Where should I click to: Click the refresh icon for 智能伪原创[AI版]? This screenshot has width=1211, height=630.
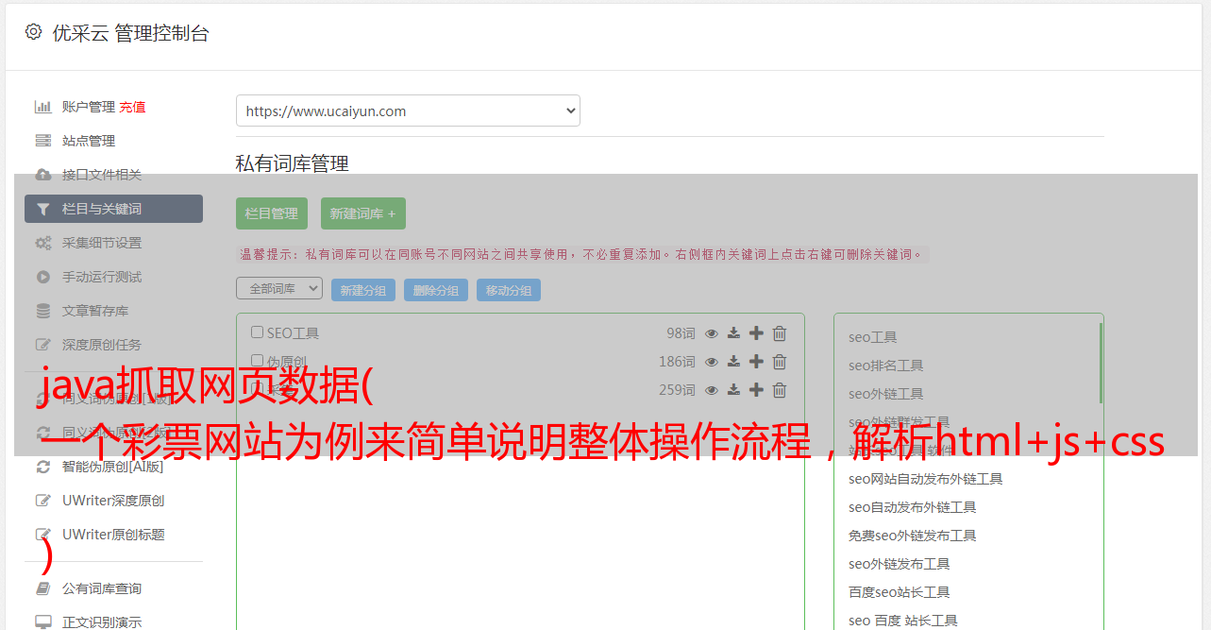click(43, 467)
